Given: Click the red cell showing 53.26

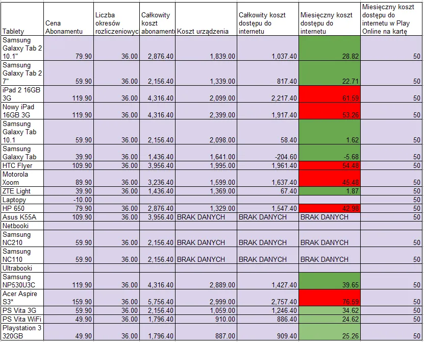Looking at the screenshot, I should pos(330,111).
